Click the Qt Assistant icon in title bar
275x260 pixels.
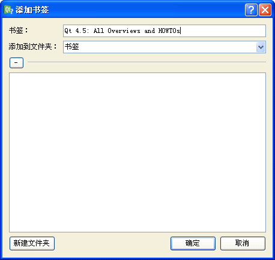click(x=8, y=10)
